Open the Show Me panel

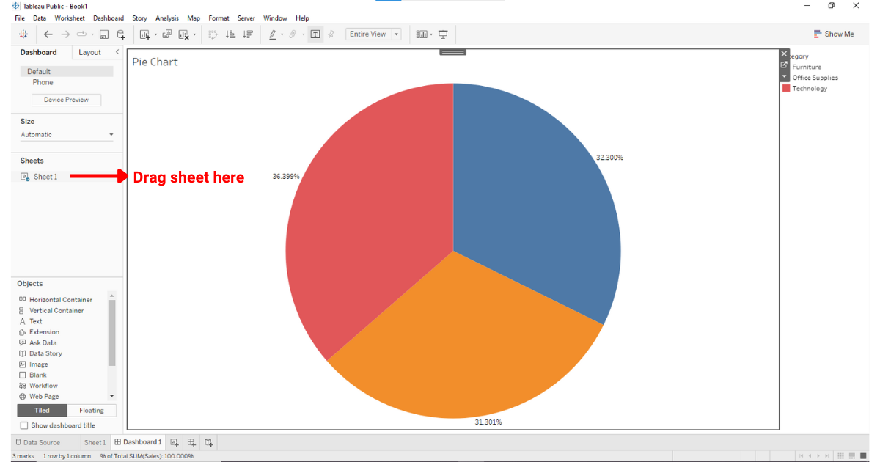point(835,34)
